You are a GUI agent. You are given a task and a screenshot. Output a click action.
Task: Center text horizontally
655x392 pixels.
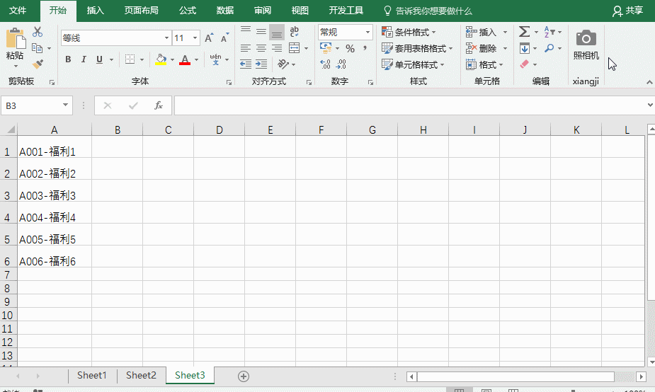[261, 48]
